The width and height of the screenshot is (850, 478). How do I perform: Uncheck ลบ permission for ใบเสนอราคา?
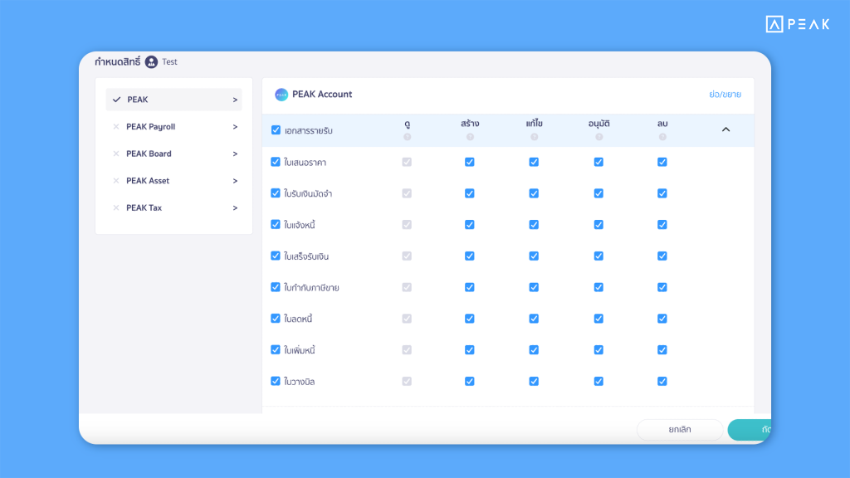click(662, 162)
